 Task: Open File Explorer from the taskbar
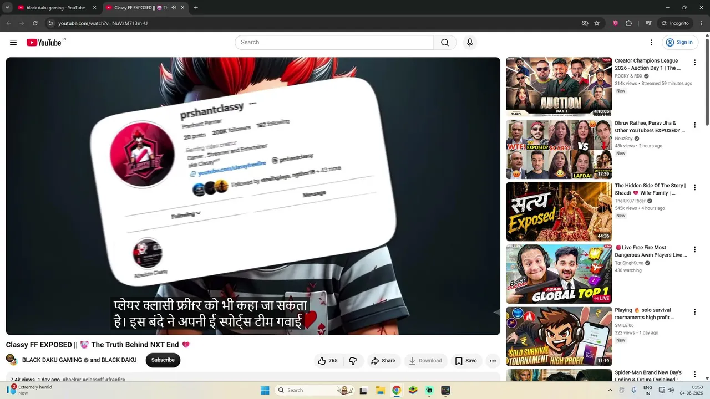381,390
